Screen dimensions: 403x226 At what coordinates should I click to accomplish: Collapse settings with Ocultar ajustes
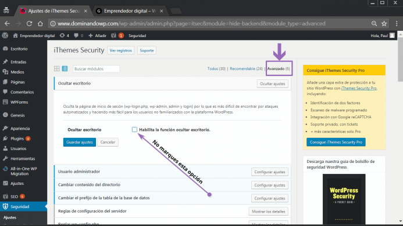click(x=272, y=84)
